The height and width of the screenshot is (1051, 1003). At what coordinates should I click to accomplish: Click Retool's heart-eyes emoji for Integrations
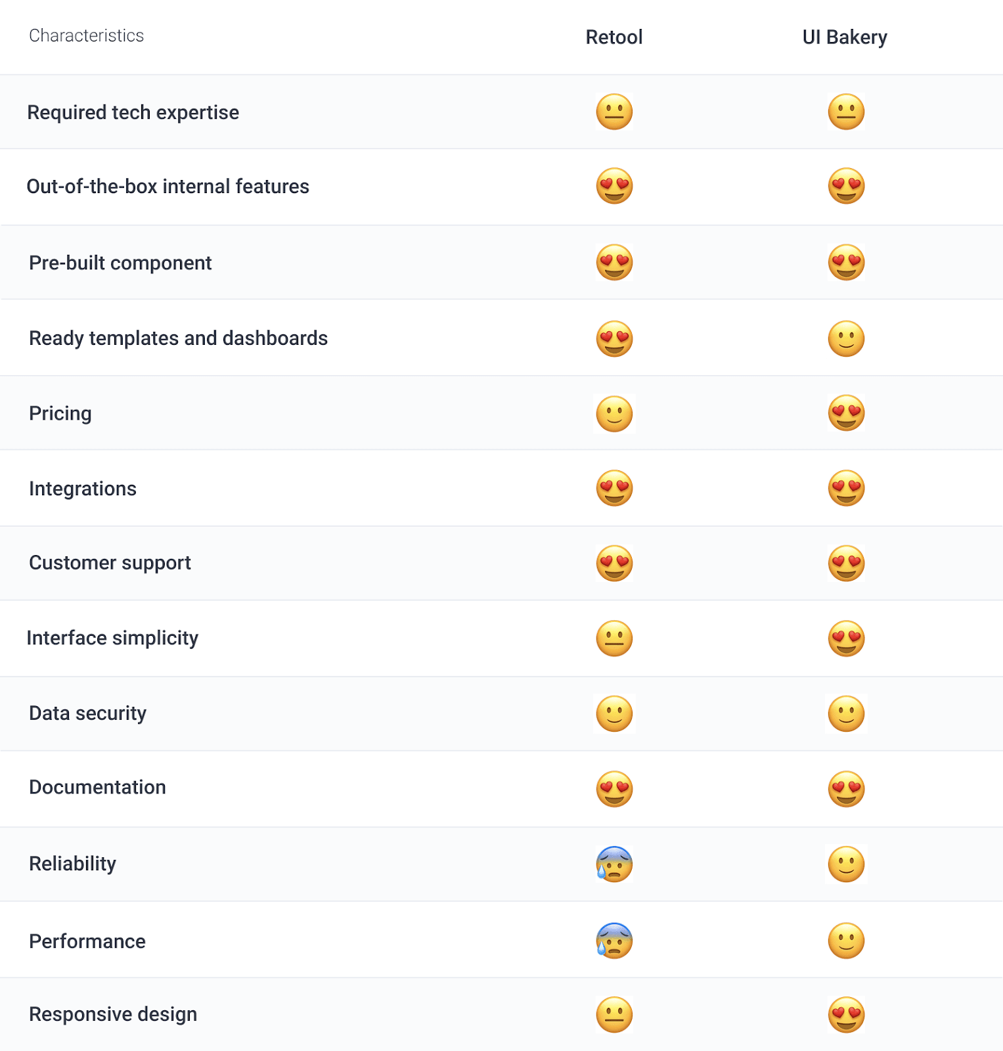[614, 488]
